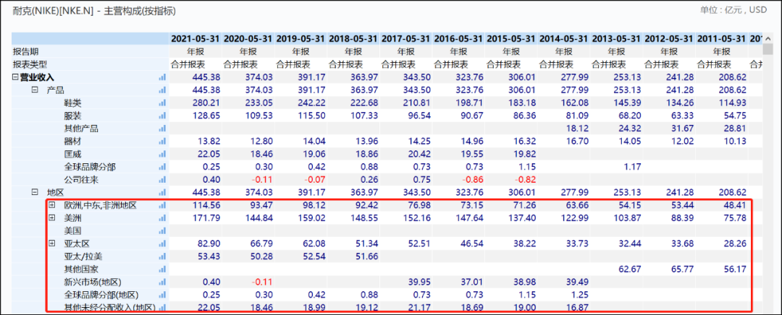Click 美洲 value 171.79 for 2021
The width and height of the screenshot is (782, 315).
206,218
